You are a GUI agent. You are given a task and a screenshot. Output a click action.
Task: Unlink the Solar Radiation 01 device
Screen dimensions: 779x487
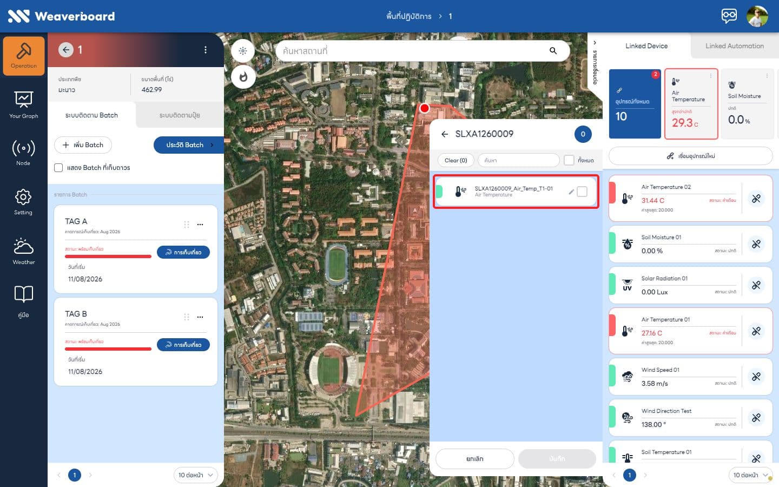pyautogui.click(x=756, y=285)
